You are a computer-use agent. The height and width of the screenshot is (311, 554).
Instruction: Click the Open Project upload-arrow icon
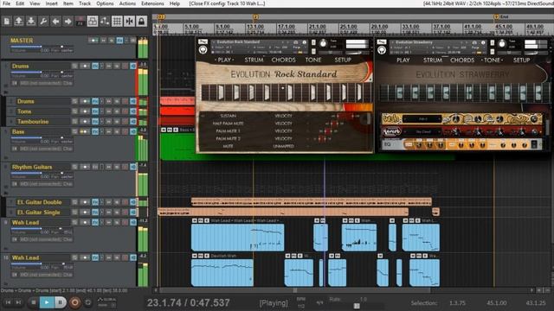tap(19, 22)
